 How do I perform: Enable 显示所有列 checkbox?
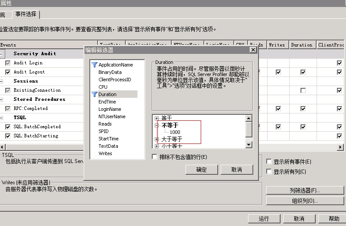pyautogui.click(x=269, y=172)
